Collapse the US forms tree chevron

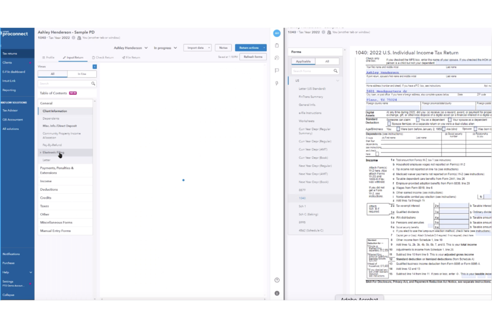pos(338,80)
